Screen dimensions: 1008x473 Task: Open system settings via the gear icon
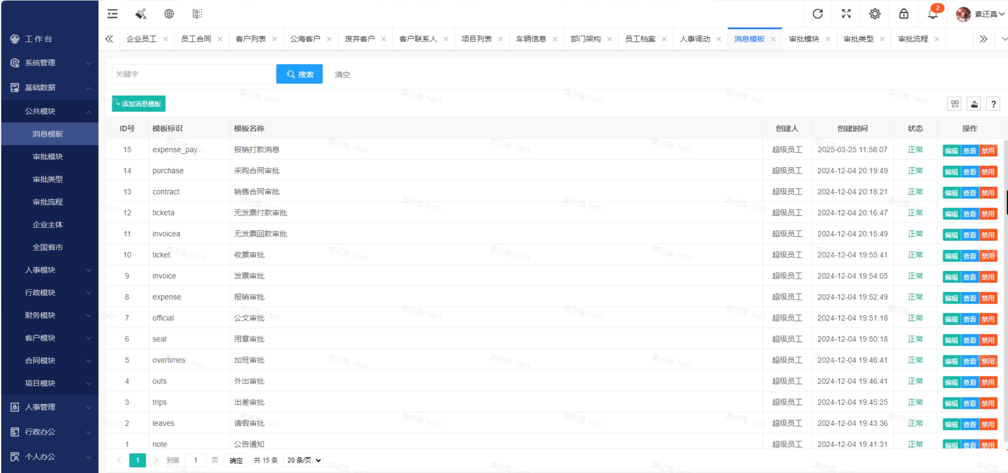pos(875,14)
